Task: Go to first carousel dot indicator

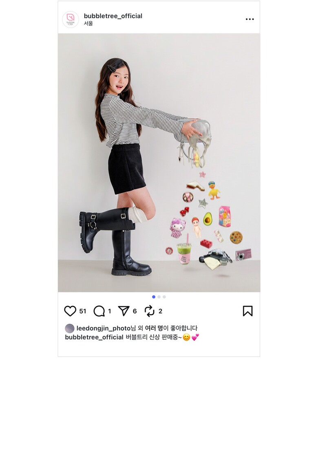Action: click(154, 297)
